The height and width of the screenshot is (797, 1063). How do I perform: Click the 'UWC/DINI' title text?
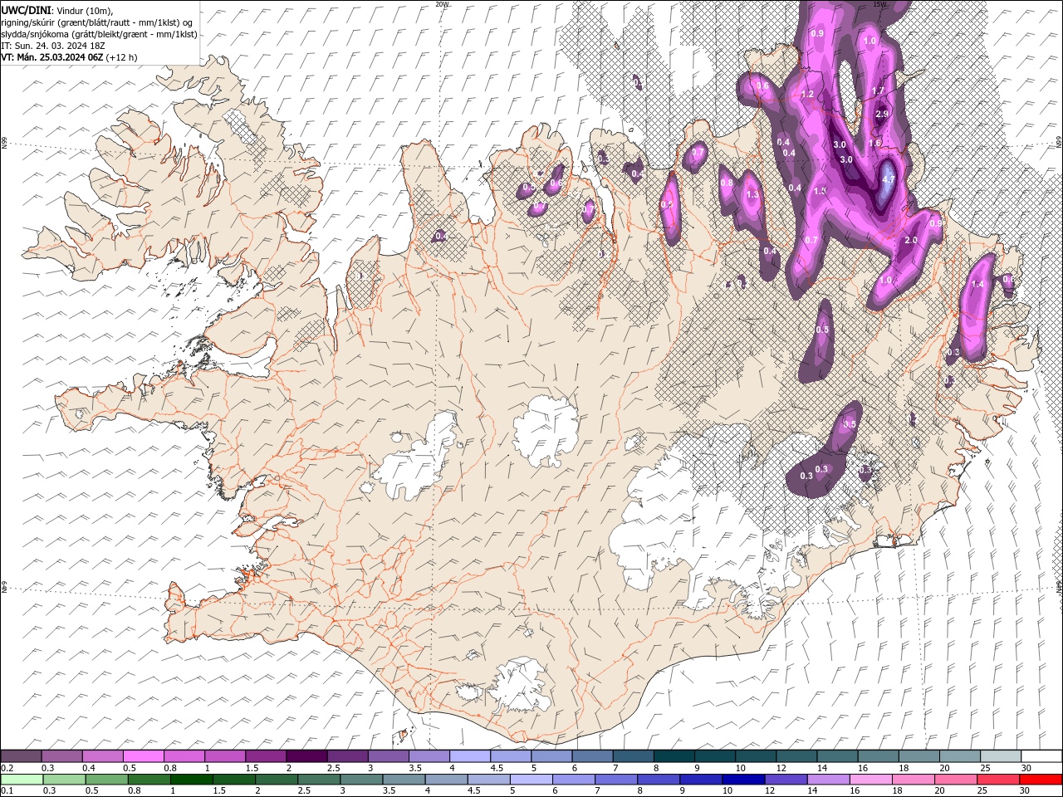pos(24,9)
